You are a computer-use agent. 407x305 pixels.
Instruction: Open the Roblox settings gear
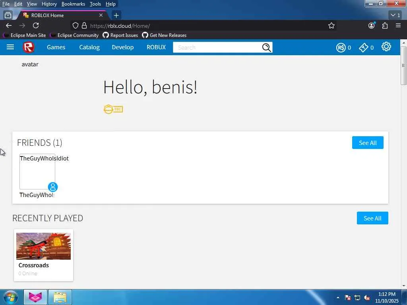[x=386, y=47]
